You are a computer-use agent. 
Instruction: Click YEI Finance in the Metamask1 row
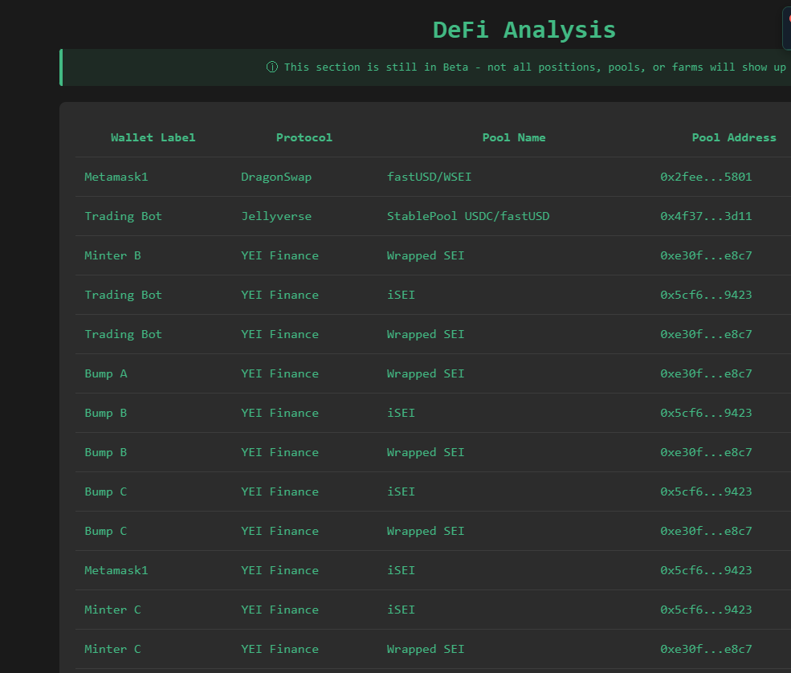click(x=279, y=570)
